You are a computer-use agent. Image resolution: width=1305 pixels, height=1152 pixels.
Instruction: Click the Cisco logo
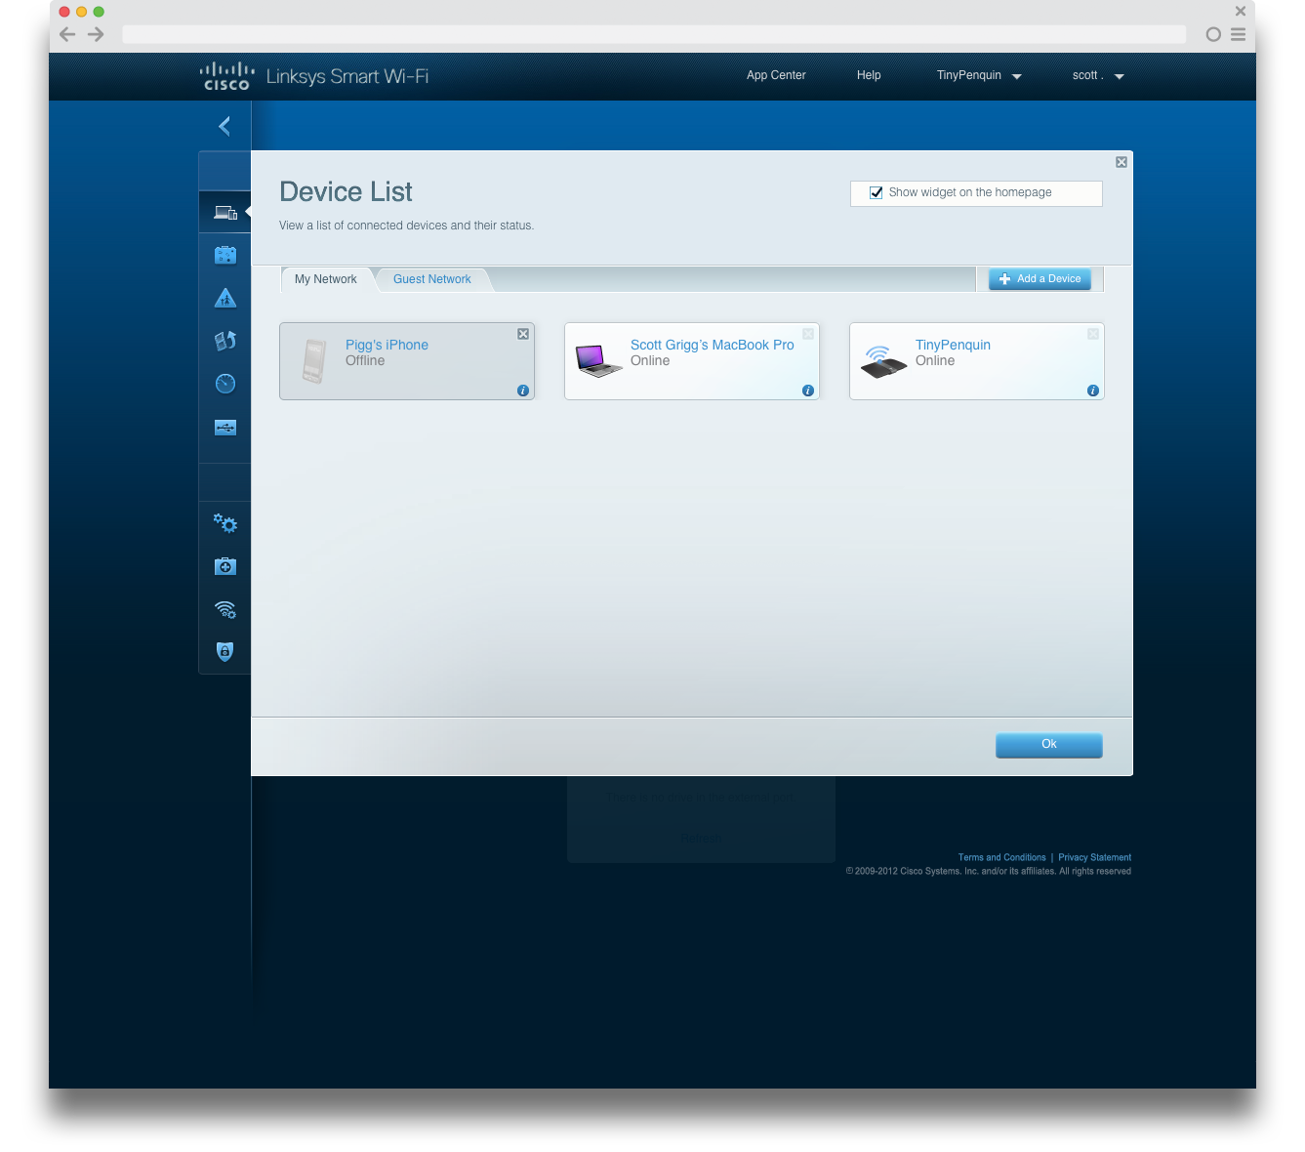(226, 76)
